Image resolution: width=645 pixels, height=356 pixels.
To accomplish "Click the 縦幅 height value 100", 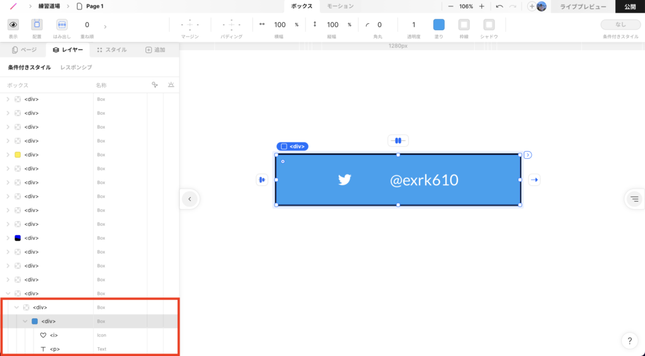I will (333, 25).
